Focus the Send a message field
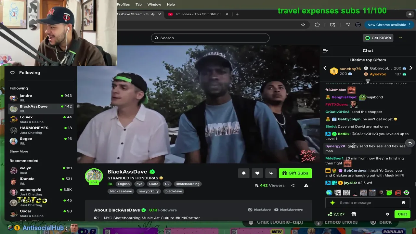The image size is (416, 234). coord(368,203)
